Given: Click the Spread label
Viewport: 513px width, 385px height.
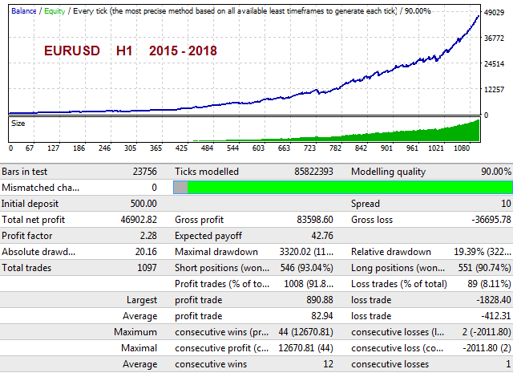Looking at the screenshot, I should pyautogui.click(x=366, y=204).
